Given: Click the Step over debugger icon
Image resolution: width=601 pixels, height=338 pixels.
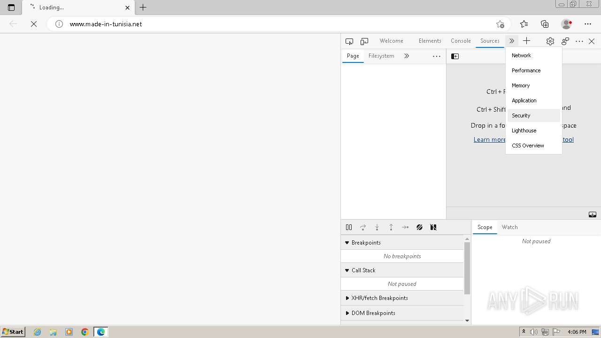Looking at the screenshot, I should point(363,227).
